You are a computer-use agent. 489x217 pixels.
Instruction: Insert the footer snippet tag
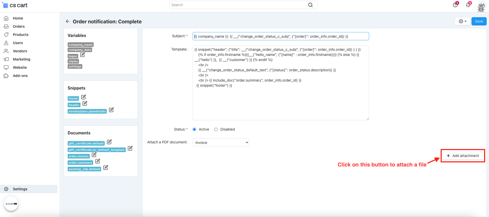click(x=73, y=98)
